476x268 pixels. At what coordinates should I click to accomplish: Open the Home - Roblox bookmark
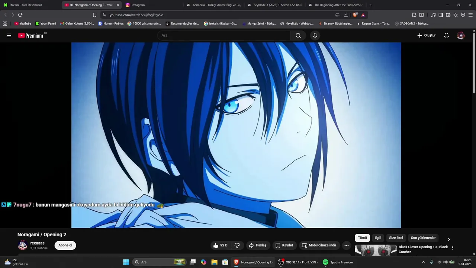click(x=111, y=23)
